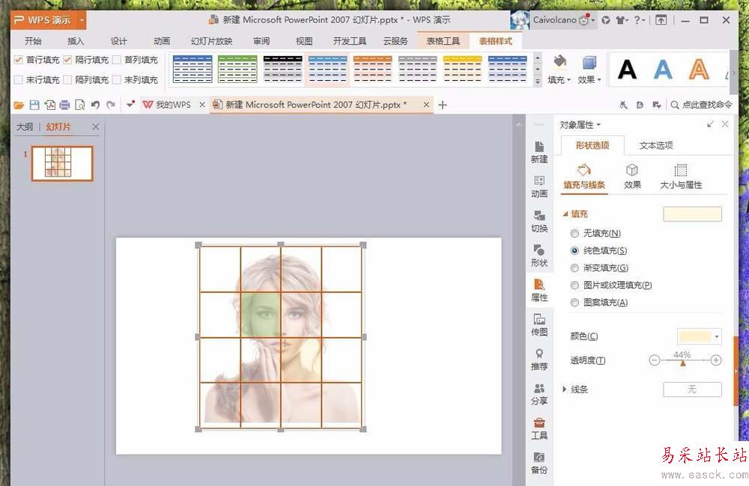Select 渐变填充(G) radio option
Screen dimensions: 749x486
pos(574,268)
